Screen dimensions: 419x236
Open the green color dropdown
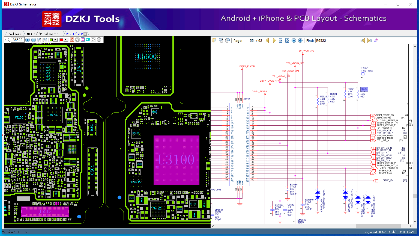55,40
